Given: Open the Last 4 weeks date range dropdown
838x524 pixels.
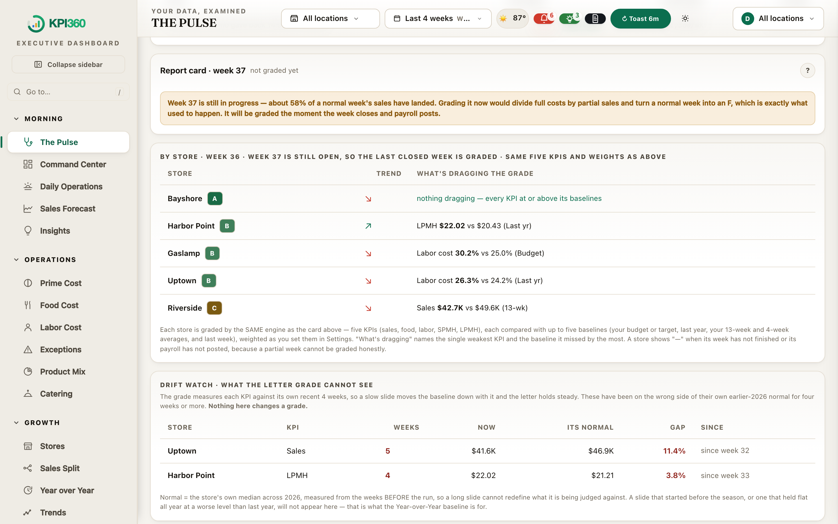Looking at the screenshot, I should click(438, 18).
